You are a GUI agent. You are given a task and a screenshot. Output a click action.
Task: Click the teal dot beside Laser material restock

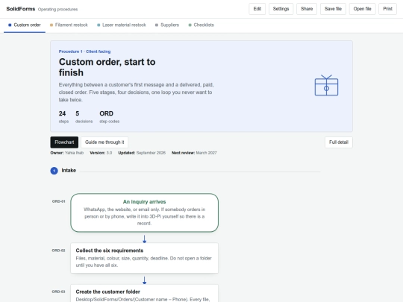point(99,25)
